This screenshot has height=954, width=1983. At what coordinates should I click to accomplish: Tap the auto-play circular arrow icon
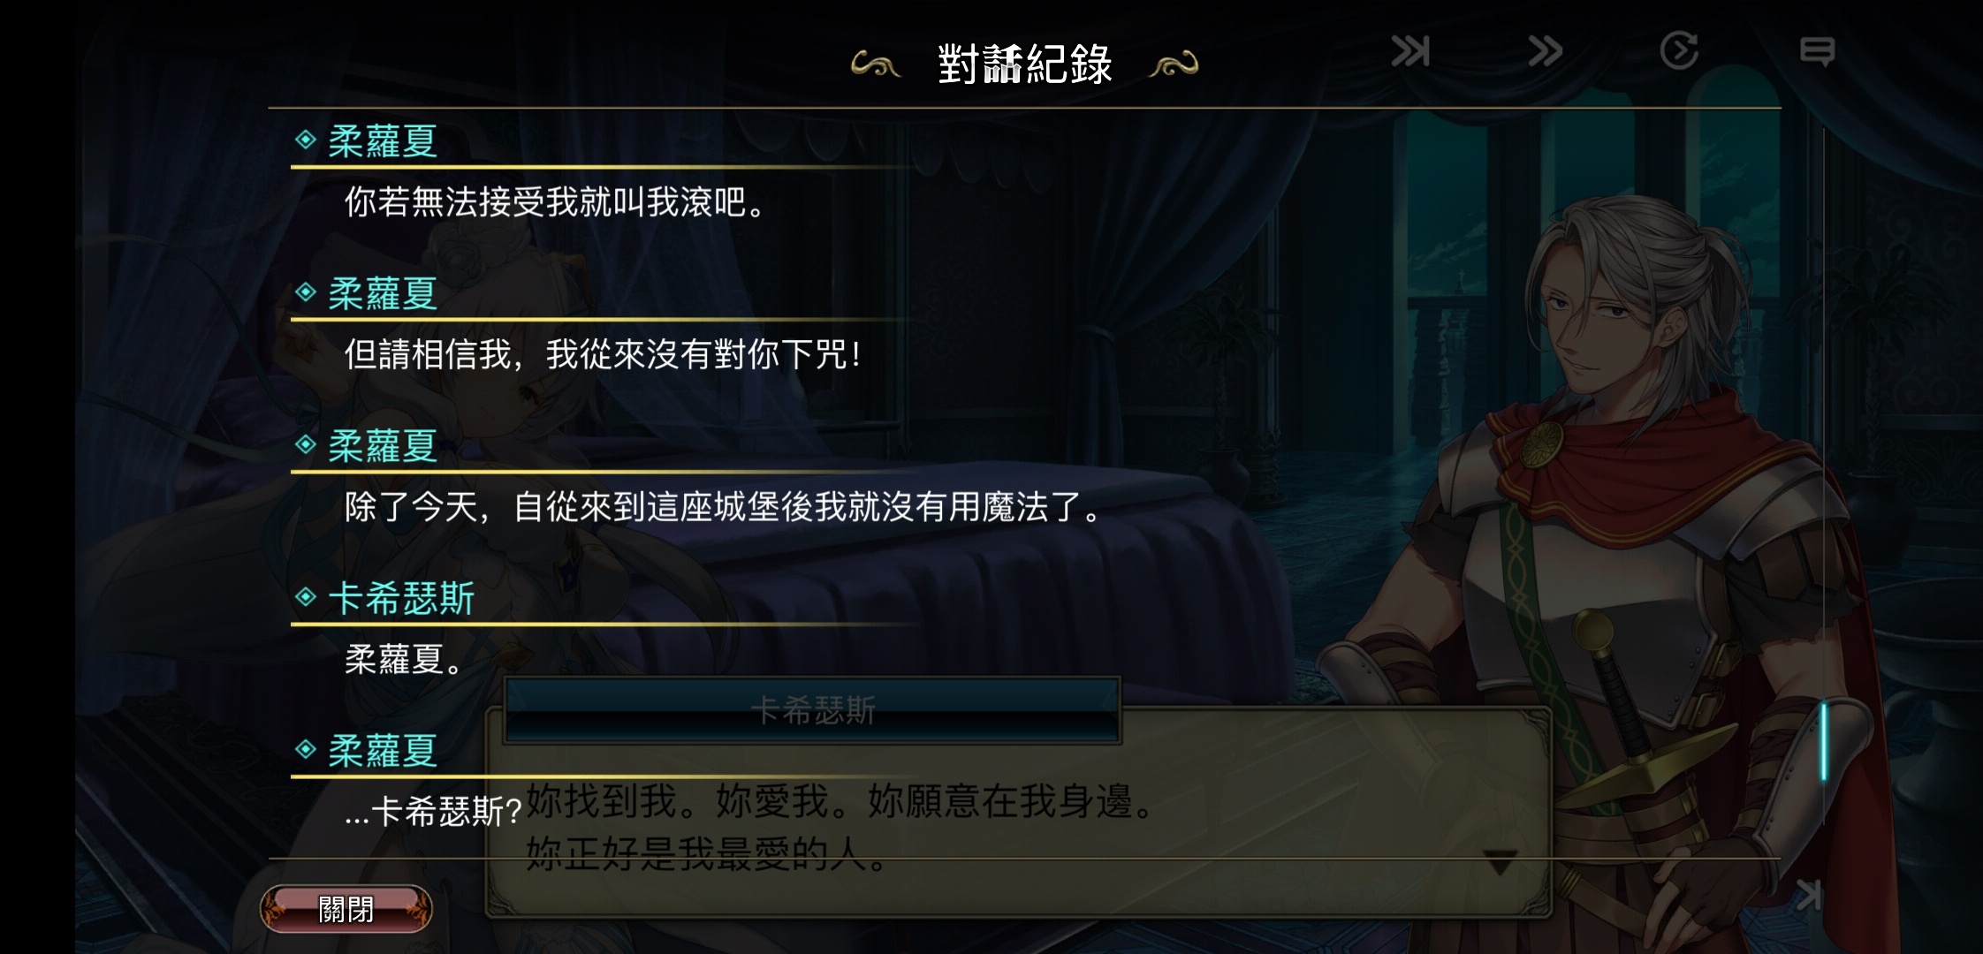(x=1679, y=50)
